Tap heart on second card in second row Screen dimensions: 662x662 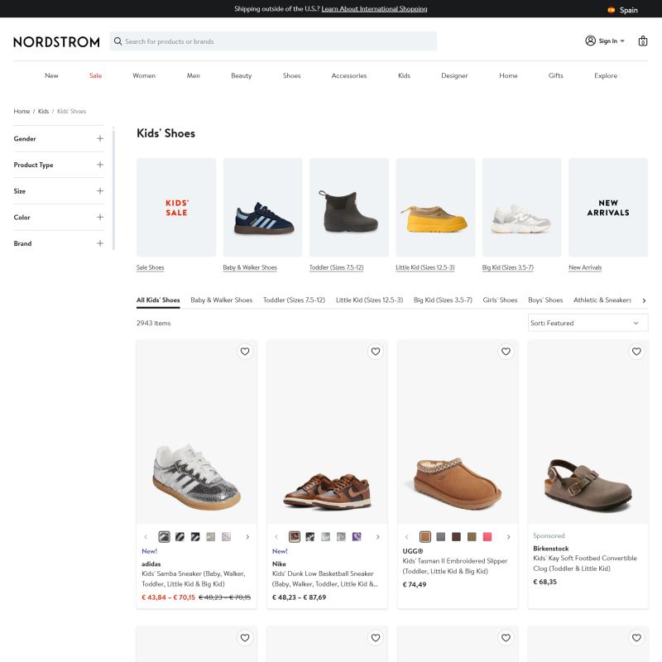point(376,637)
